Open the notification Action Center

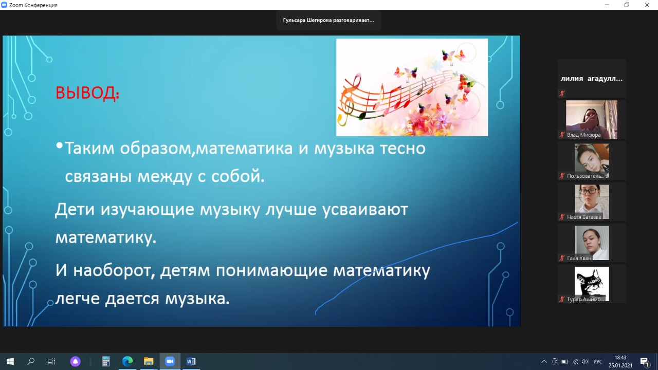[x=645, y=361]
